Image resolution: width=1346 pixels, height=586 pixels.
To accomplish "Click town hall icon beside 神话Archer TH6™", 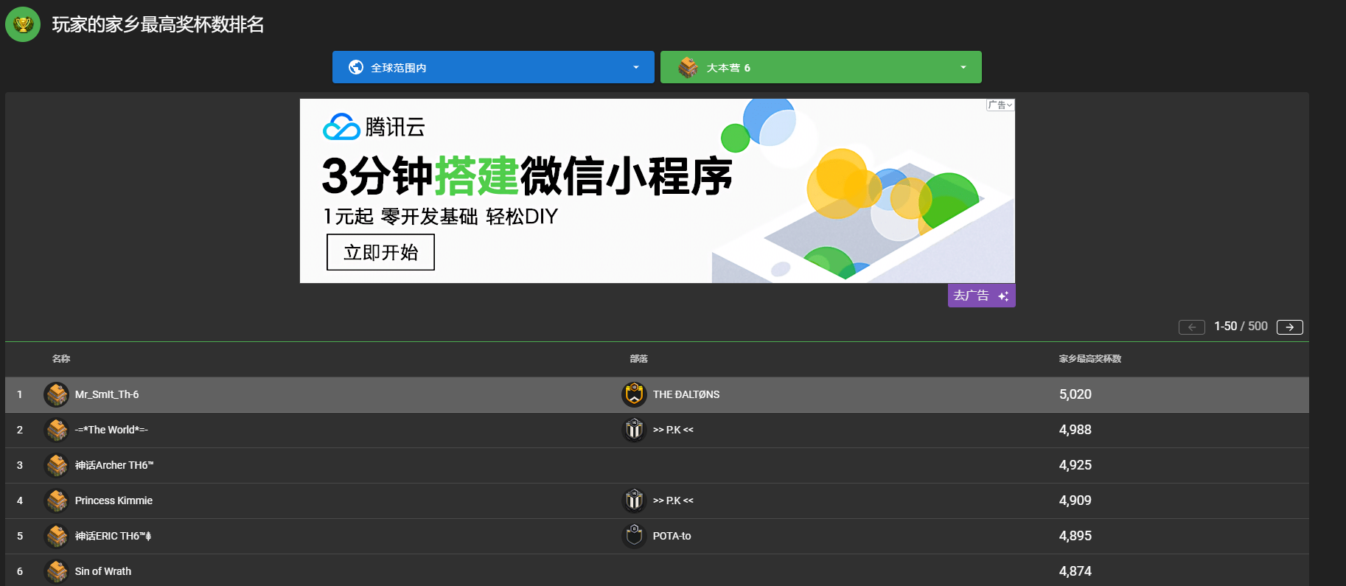I will 57,465.
